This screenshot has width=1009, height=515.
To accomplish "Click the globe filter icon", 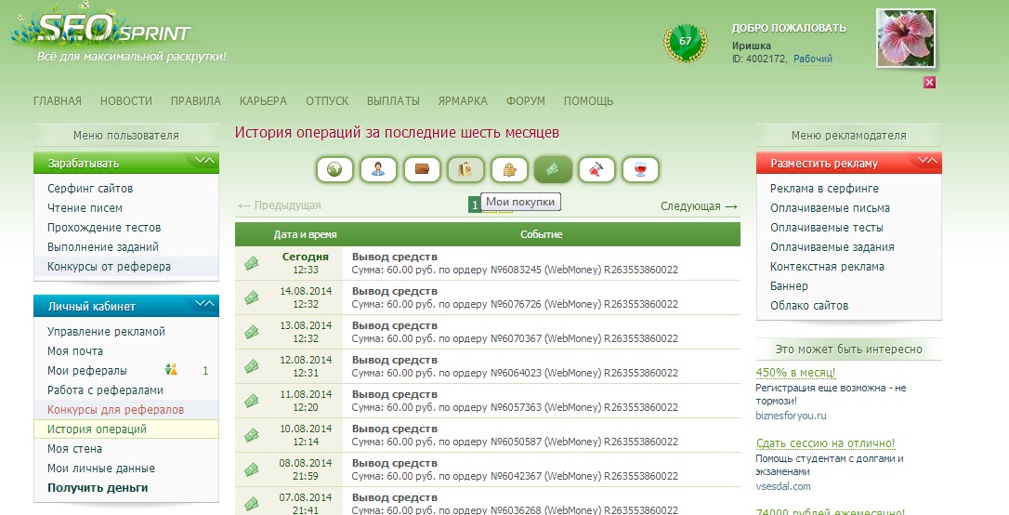I will [x=334, y=169].
